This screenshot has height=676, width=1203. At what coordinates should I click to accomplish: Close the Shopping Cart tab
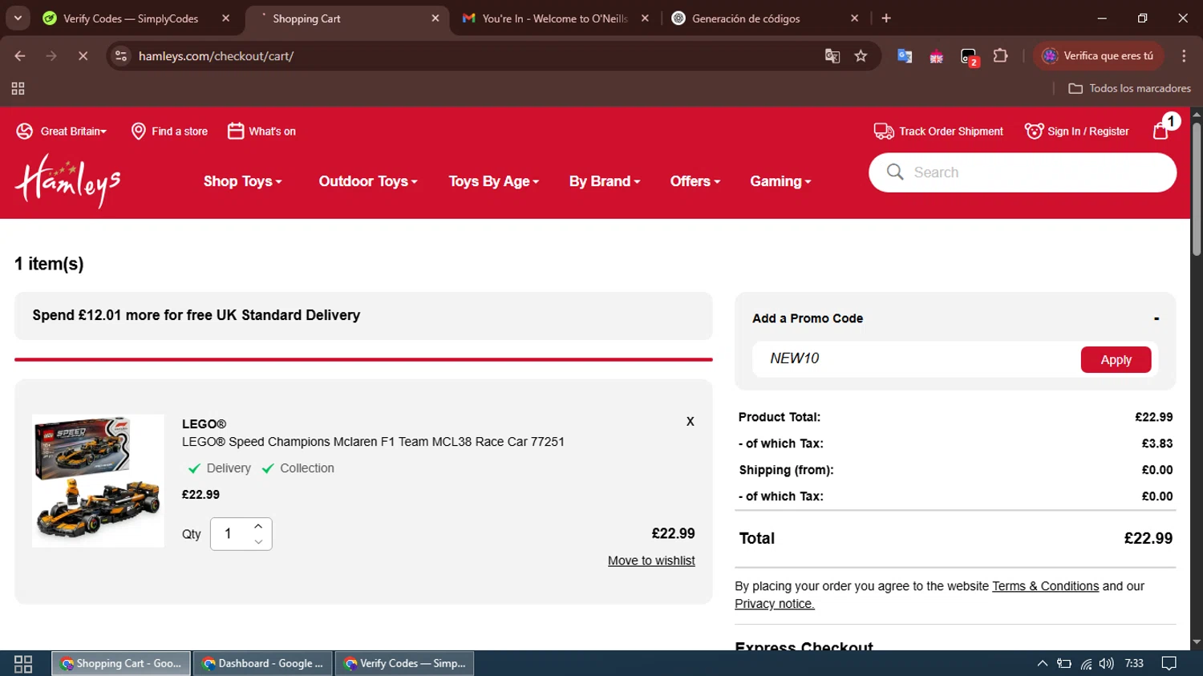click(x=435, y=18)
